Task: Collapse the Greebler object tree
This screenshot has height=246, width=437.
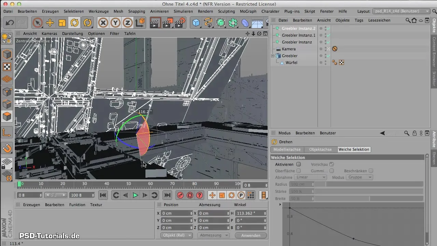Action: pyautogui.click(x=273, y=56)
